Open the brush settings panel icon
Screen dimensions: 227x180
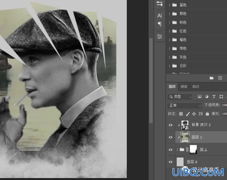(x=159, y=4)
